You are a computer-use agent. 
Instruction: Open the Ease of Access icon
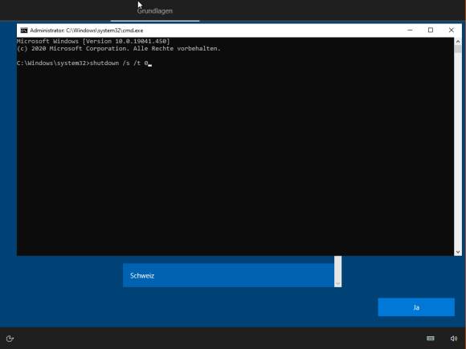[x=10, y=339]
